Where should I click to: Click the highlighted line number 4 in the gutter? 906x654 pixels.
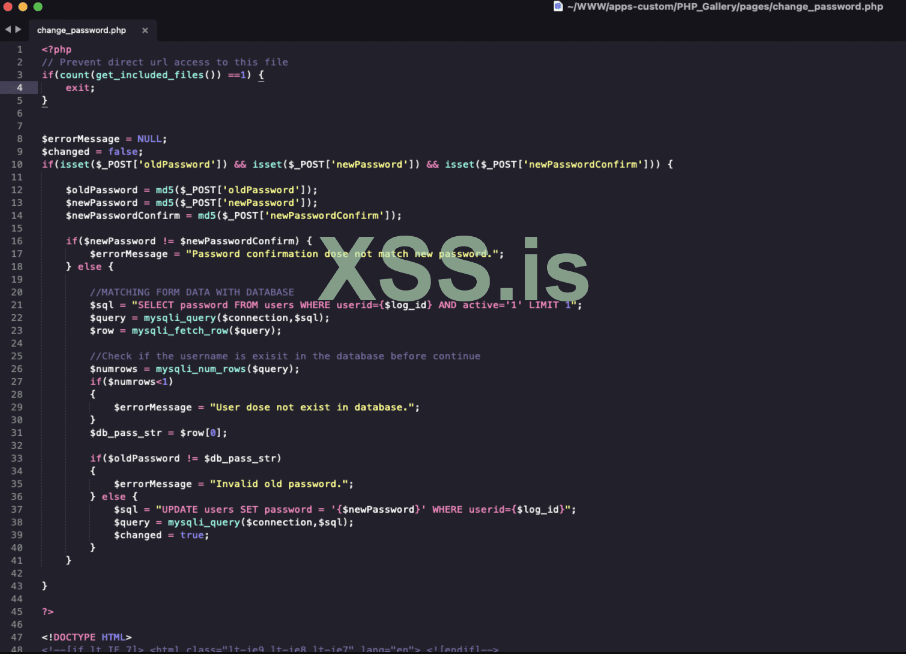click(19, 88)
